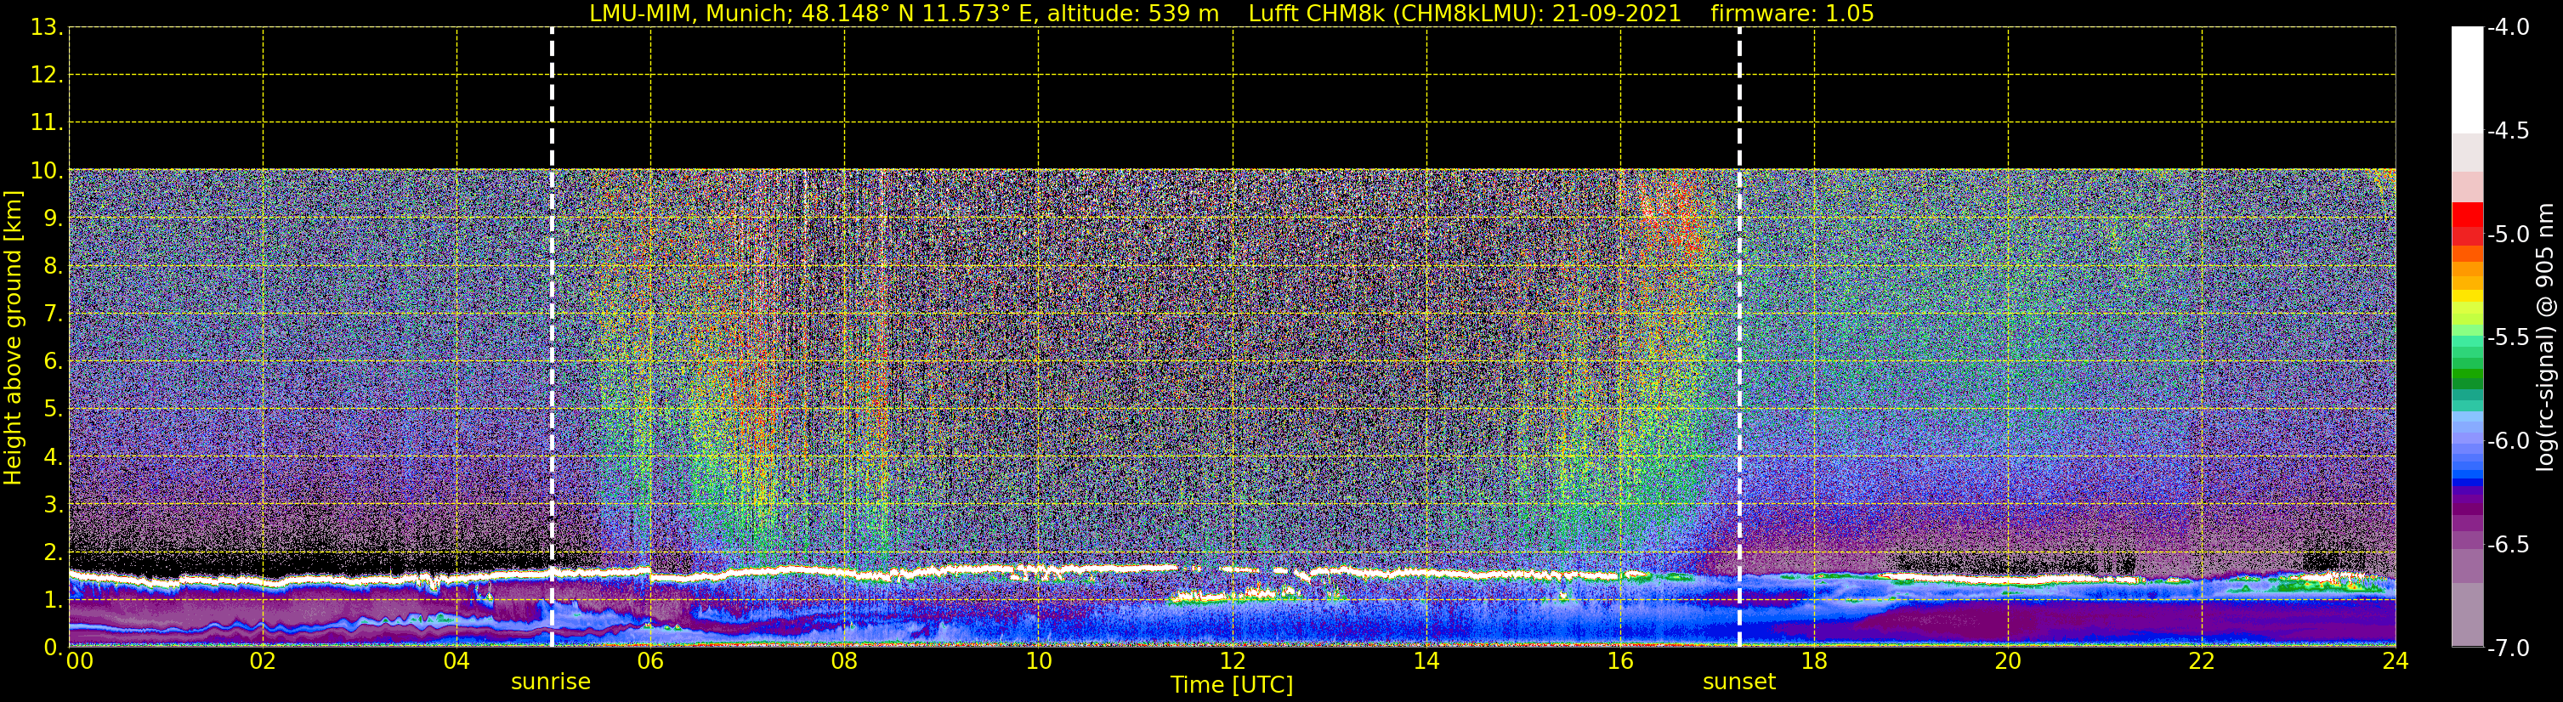Click the white dashed sunset line
The width and height of the screenshot is (2563, 702).
click(x=1739, y=337)
